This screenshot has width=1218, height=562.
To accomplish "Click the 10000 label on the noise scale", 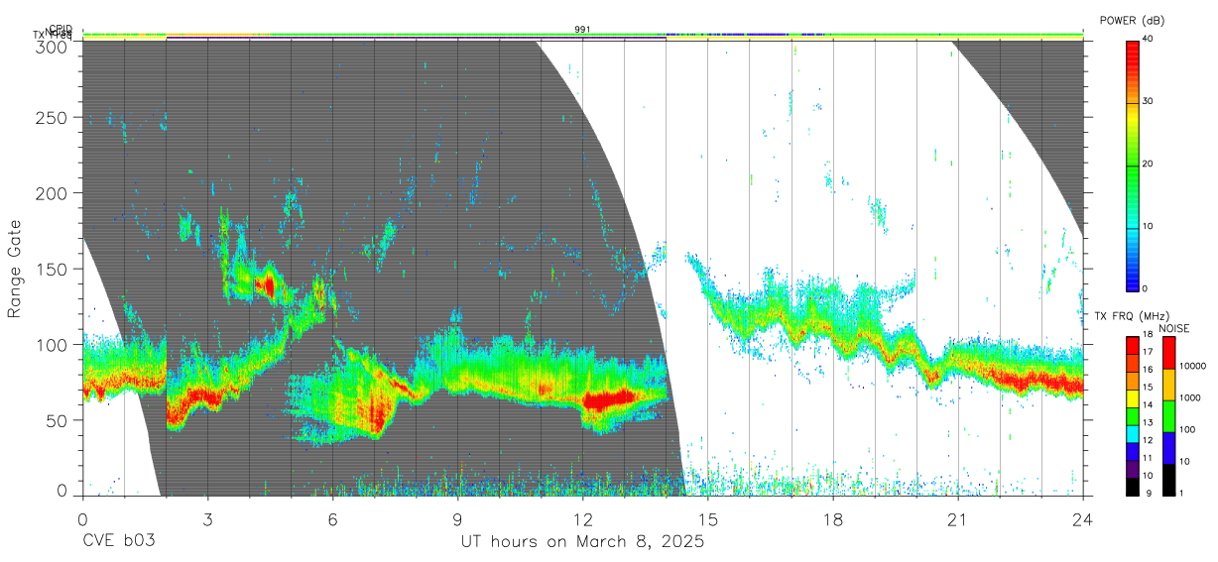I will click(x=1192, y=366).
